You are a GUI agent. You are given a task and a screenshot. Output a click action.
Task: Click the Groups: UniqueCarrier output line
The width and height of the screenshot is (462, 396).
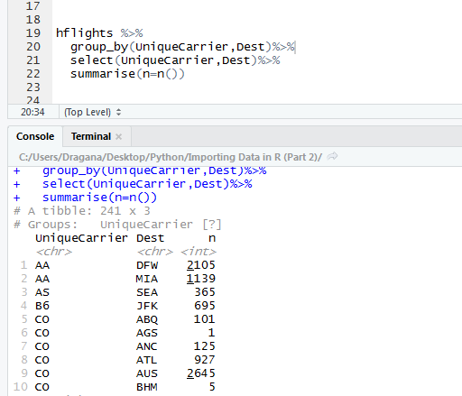[x=117, y=225]
